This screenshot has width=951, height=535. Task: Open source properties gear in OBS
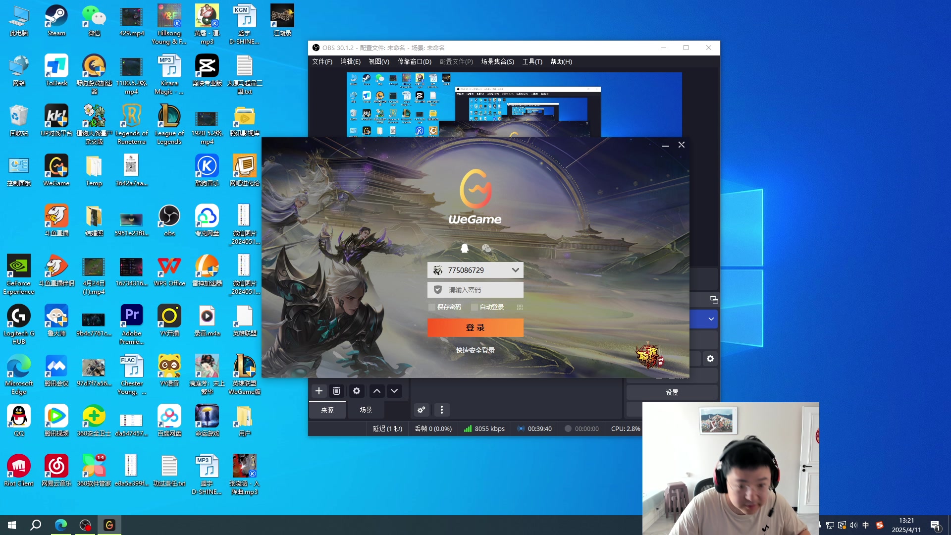pos(357,391)
